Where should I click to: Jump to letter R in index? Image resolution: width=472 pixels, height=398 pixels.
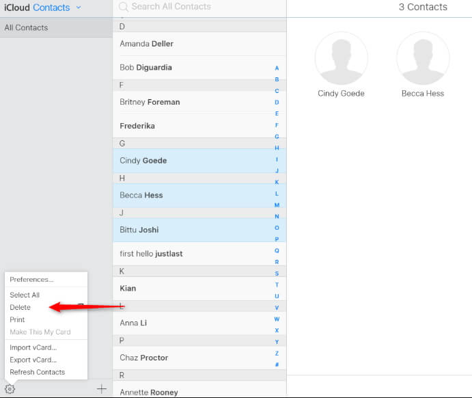pyautogui.click(x=277, y=262)
